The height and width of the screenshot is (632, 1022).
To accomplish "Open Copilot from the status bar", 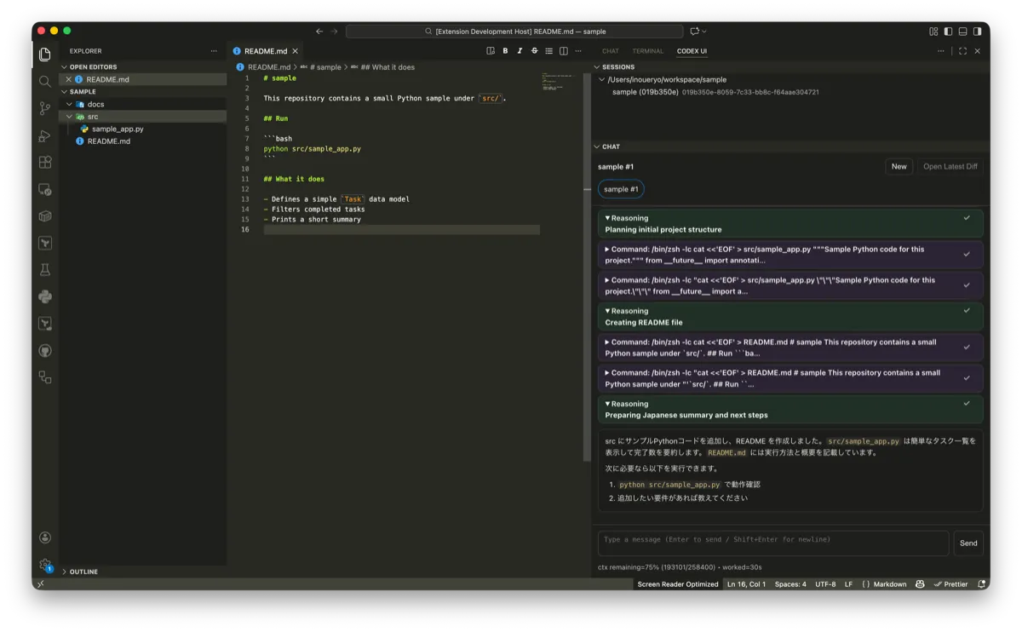I will pyautogui.click(x=920, y=584).
